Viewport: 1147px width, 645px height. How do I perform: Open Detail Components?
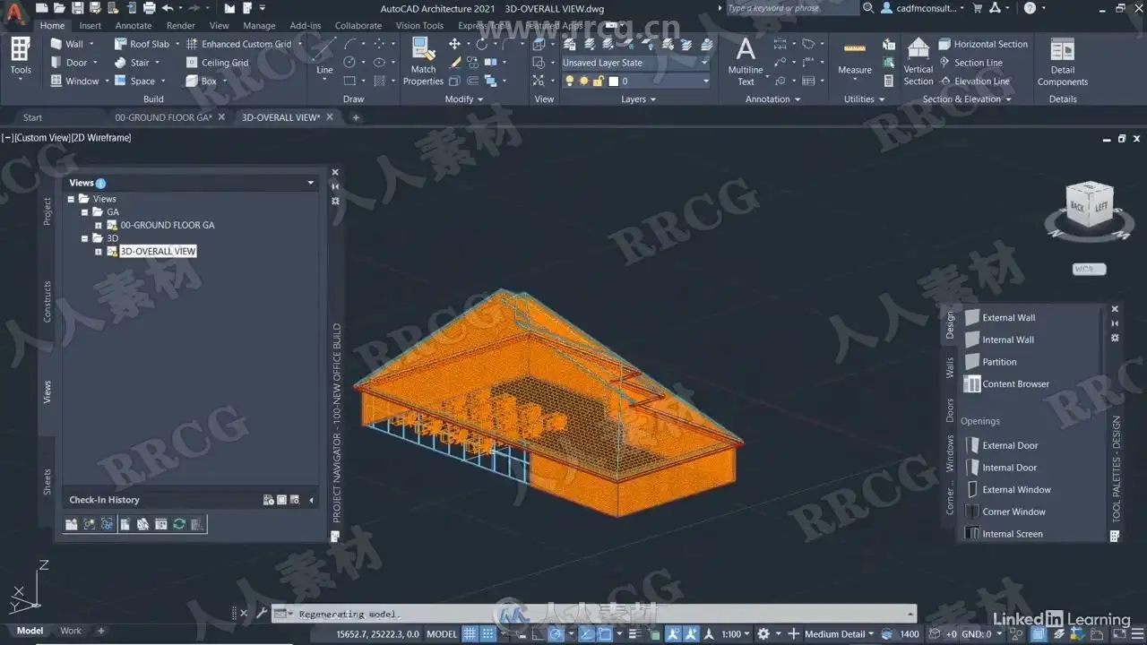pos(1063,62)
